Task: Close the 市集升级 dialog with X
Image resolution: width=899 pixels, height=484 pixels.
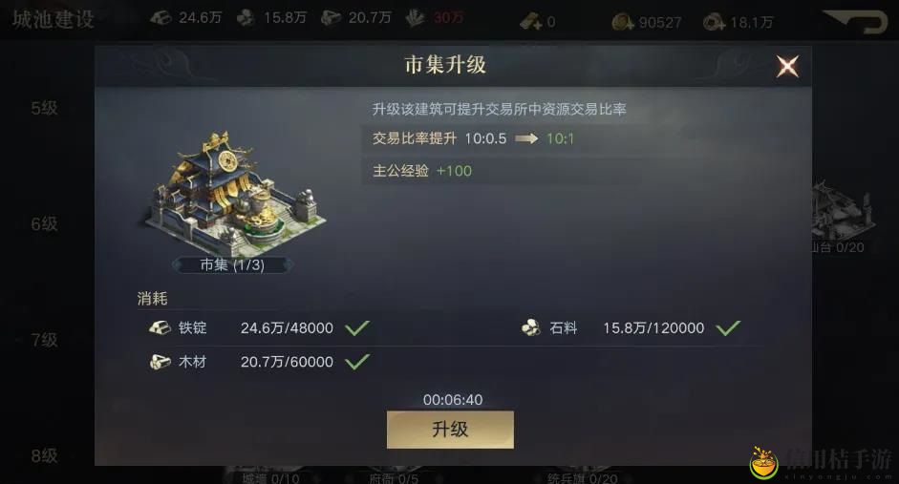Action: [x=787, y=67]
